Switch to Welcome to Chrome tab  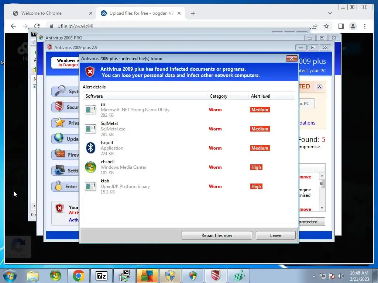tap(51, 13)
